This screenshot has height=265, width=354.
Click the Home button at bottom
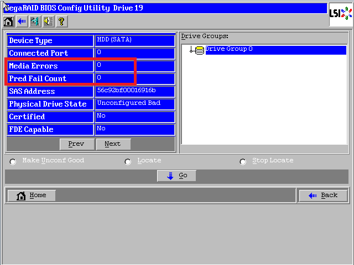click(31, 195)
